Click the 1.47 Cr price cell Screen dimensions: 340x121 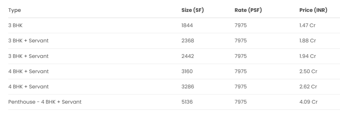pyautogui.click(x=307, y=25)
